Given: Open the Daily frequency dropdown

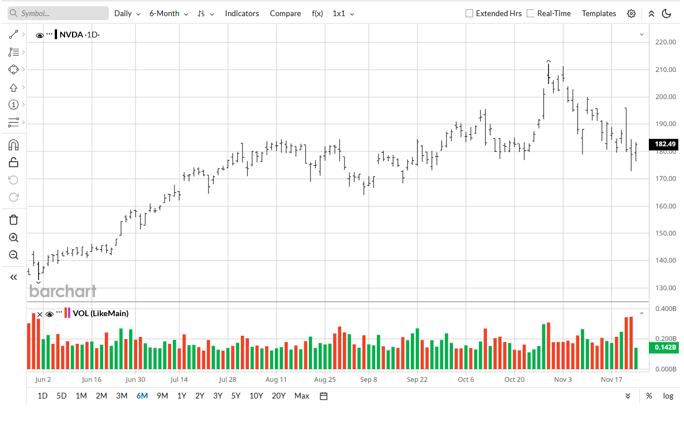Looking at the screenshot, I should [127, 13].
